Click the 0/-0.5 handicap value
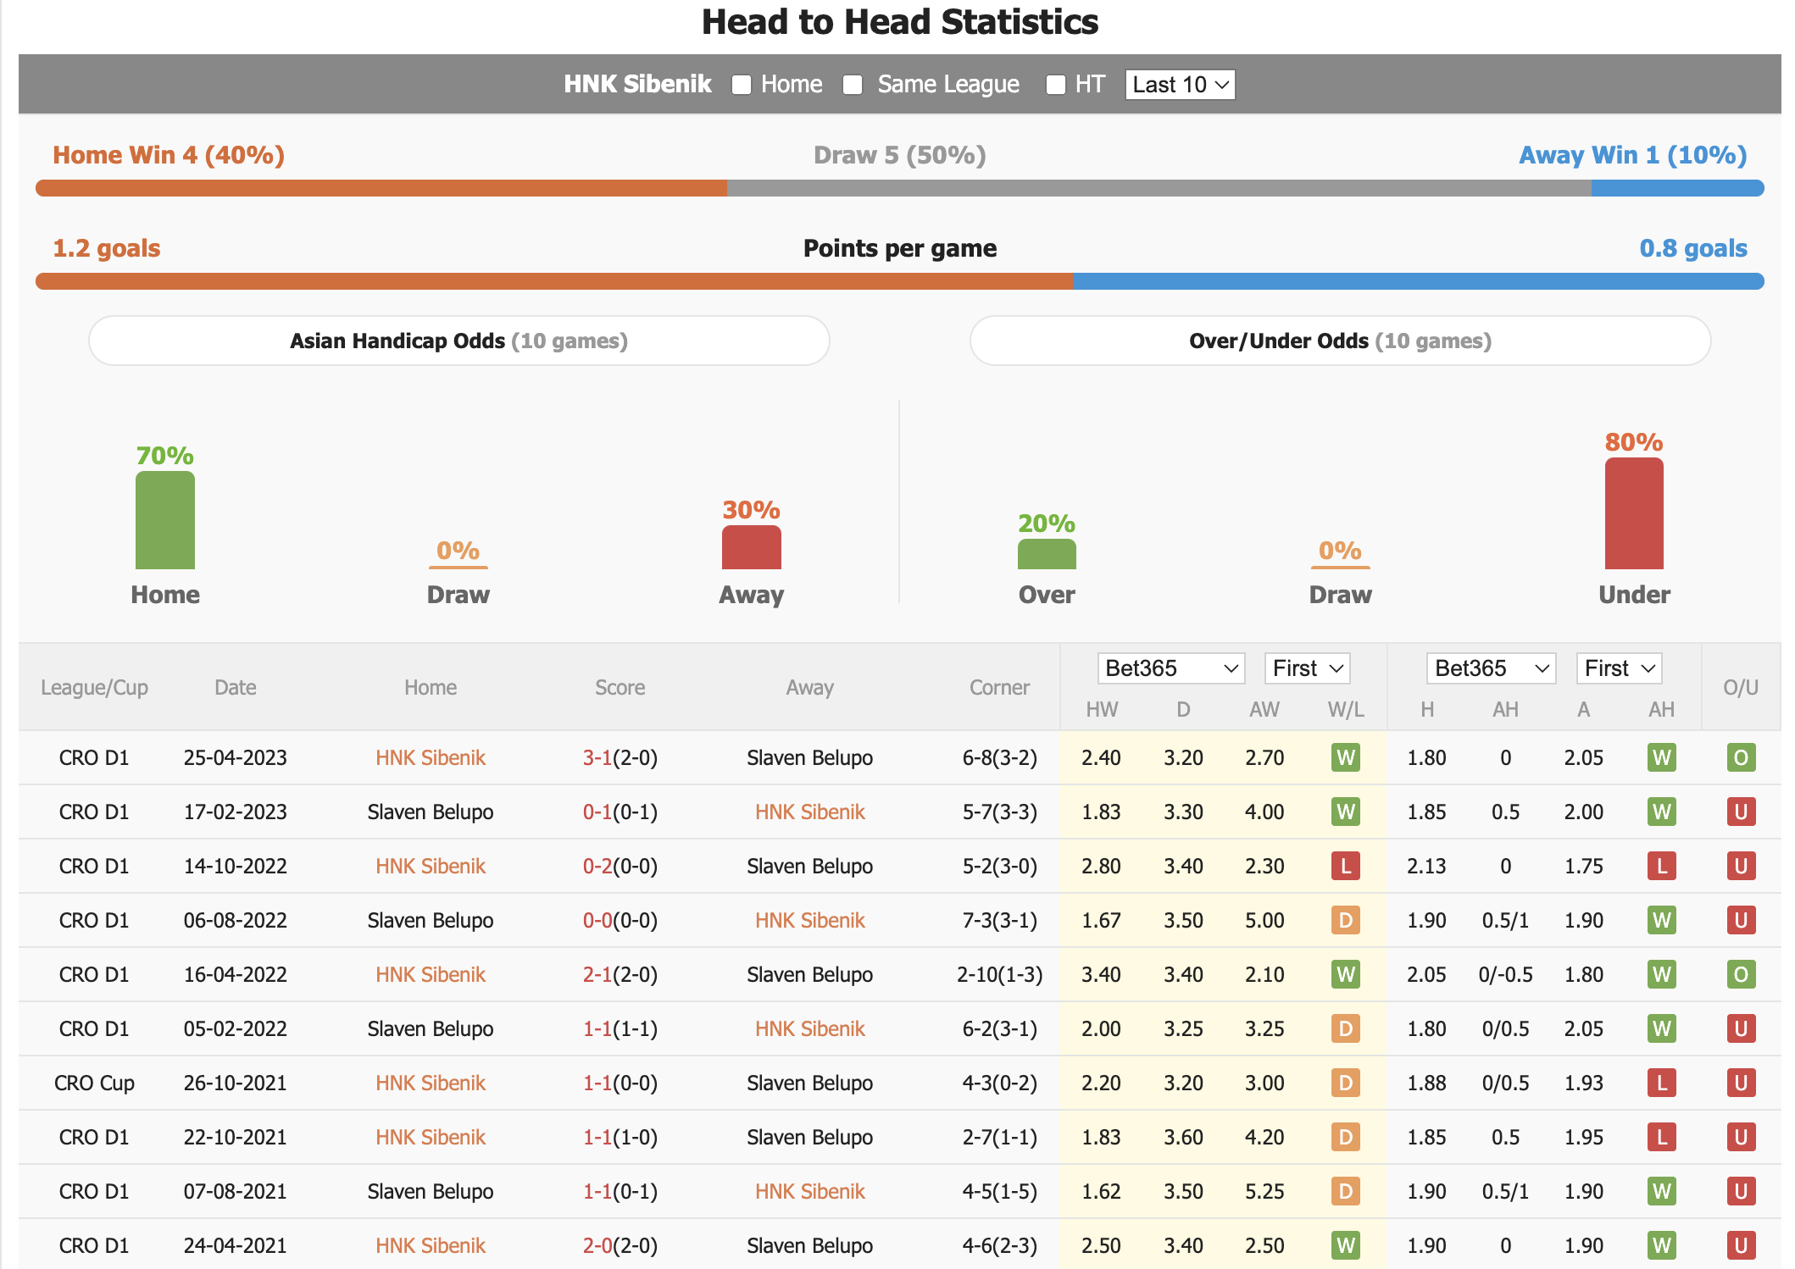Viewport: 1795px width, 1269px height. 1506,974
